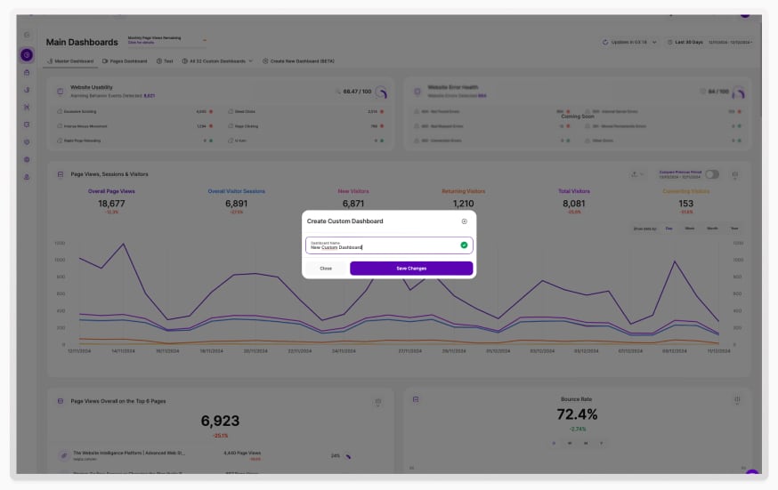Select Week in show data by

tap(690, 229)
